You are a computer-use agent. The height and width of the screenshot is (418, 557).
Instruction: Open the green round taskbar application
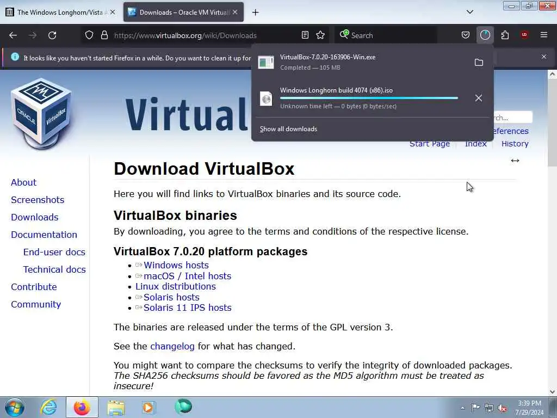183,407
